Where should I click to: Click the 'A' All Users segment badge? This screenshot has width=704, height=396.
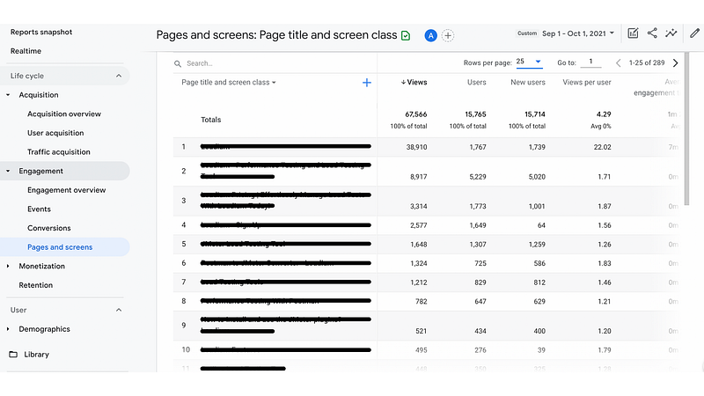coord(430,35)
